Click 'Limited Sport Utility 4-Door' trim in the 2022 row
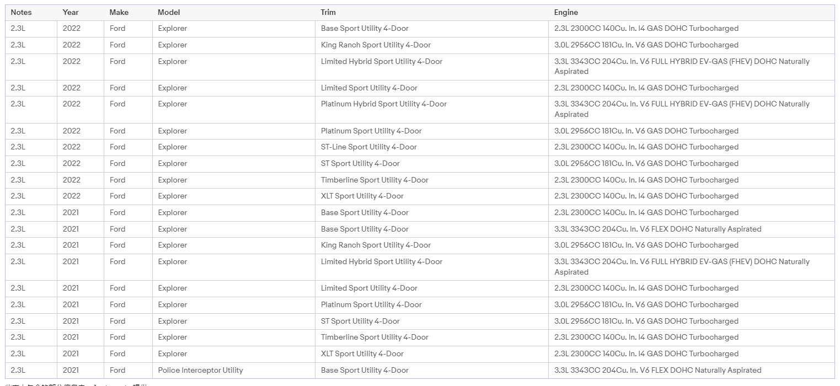This screenshot has height=386, width=840. coord(369,88)
